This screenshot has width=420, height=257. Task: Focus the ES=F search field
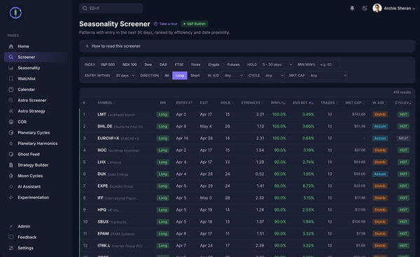tap(111, 8)
